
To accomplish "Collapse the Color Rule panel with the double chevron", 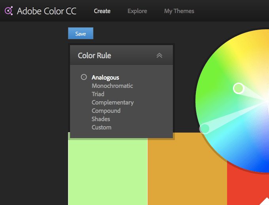I will (x=159, y=55).
